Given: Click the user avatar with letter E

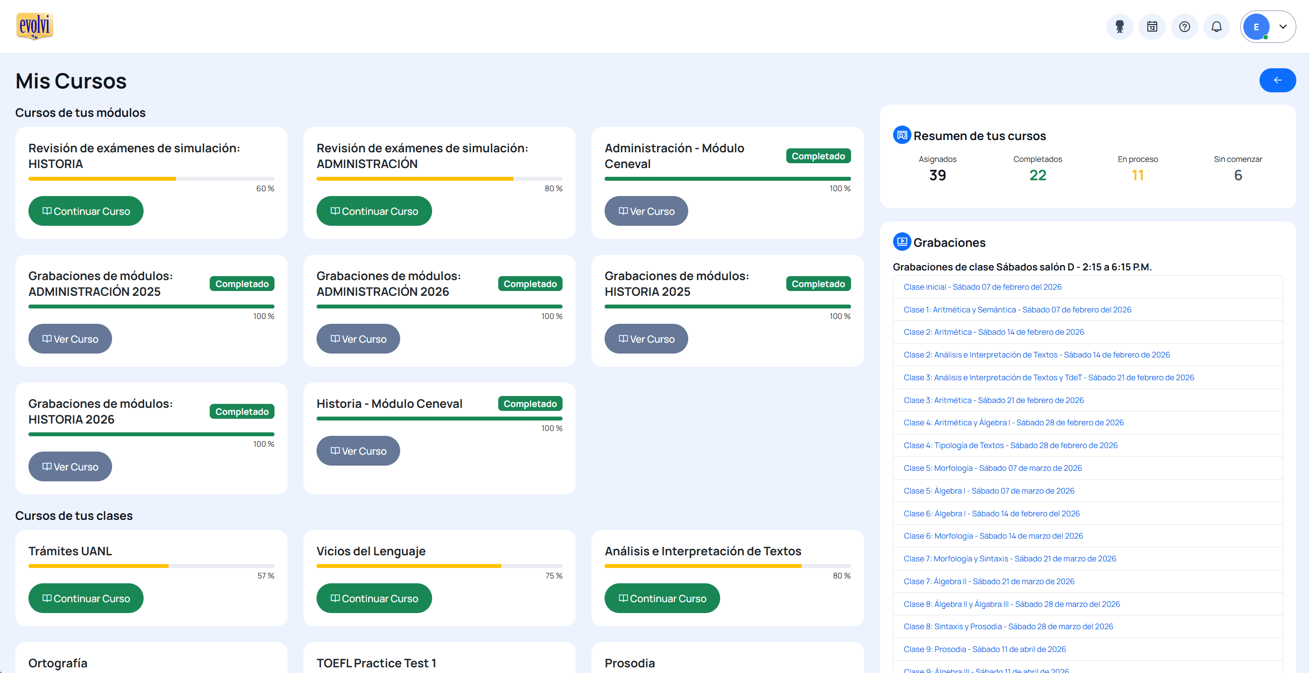Looking at the screenshot, I should coord(1256,27).
